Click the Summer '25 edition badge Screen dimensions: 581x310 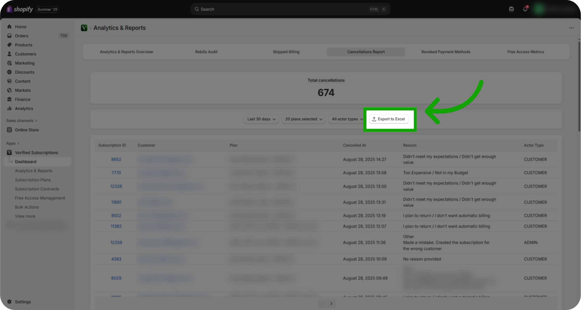point(47,9)
